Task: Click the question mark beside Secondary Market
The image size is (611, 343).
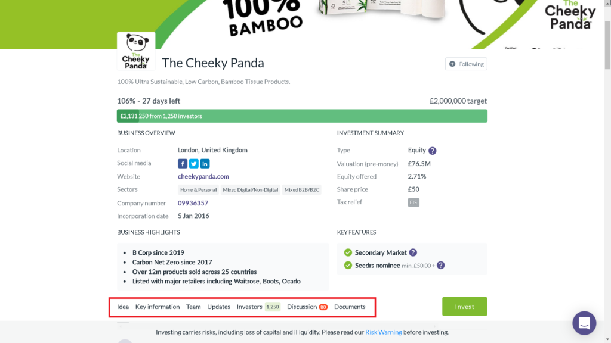Action: 412,252
